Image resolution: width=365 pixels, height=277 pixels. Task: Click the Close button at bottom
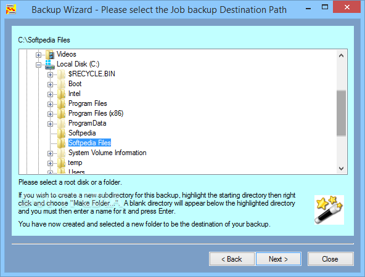tap(330, 259)
